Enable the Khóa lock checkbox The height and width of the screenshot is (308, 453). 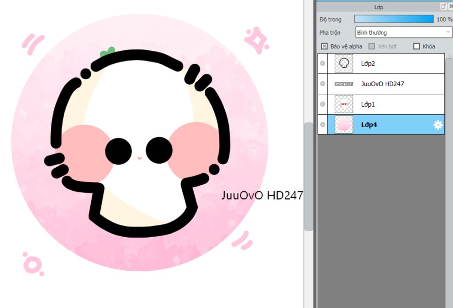(416, 46)
